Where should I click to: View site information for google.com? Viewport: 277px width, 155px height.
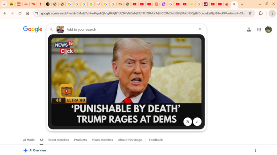pos(37,13)
